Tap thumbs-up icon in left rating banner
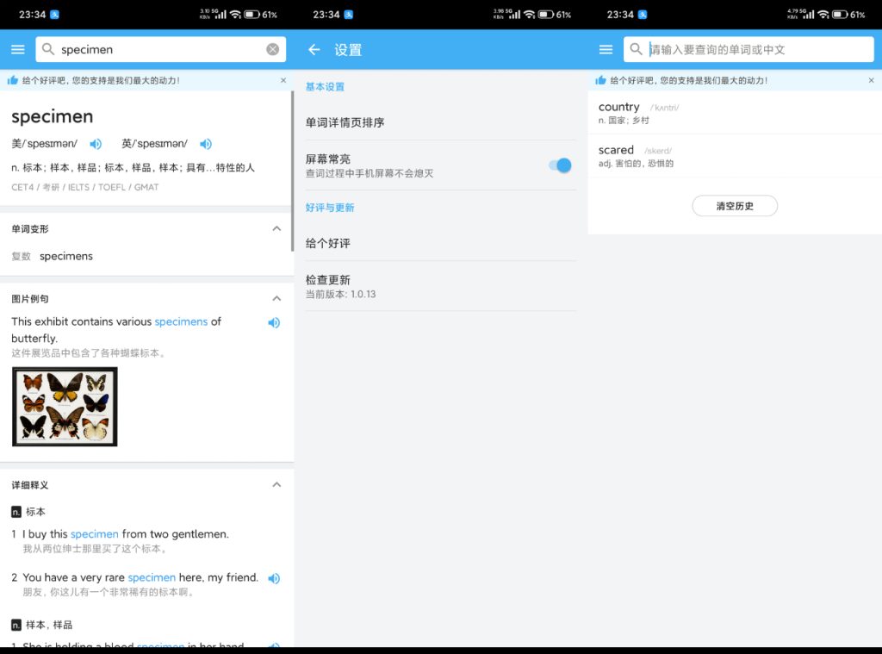 pyautogui.click(x=12, y=80)
